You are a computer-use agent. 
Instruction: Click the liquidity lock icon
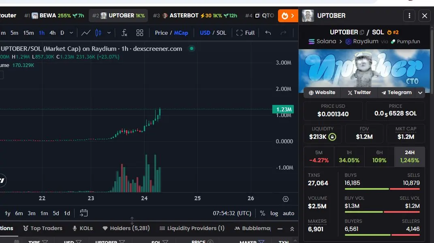[332, 136]
